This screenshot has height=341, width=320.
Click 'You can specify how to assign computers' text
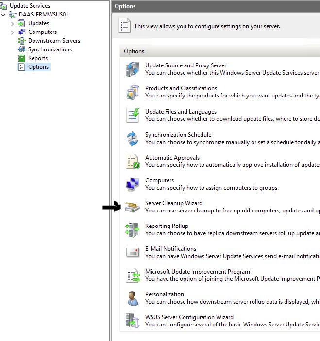(x=212, y=188)
